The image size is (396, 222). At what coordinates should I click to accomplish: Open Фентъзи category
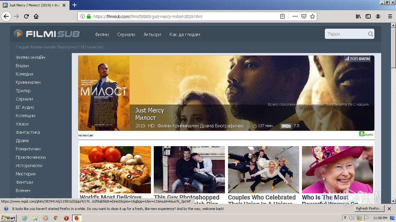(x=24, y=182)
